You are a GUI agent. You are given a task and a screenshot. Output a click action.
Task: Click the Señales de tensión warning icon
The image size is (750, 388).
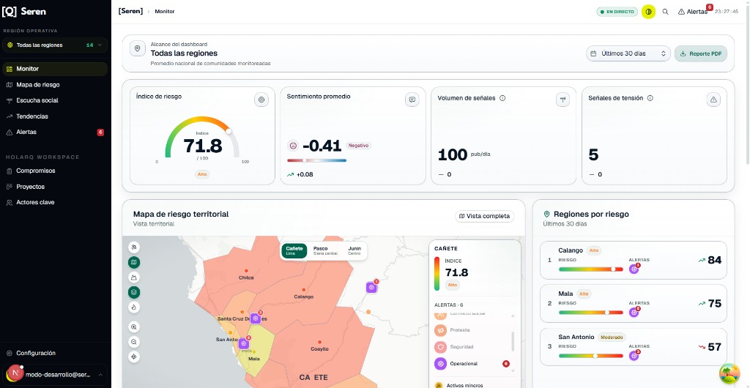(713, 100)
